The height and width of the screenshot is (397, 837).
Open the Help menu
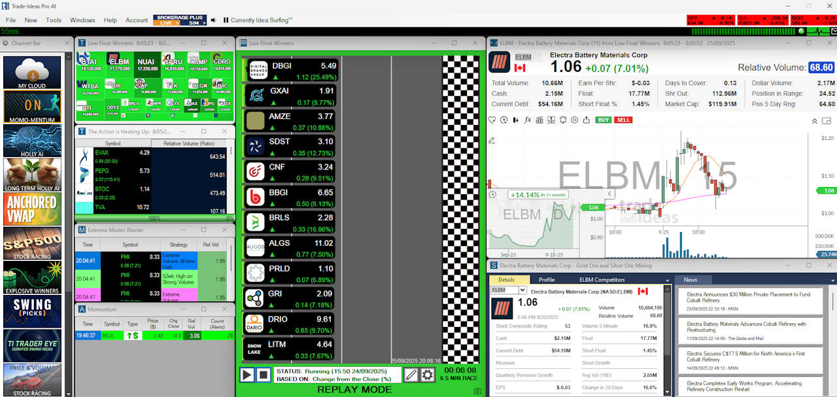[111, 20]
